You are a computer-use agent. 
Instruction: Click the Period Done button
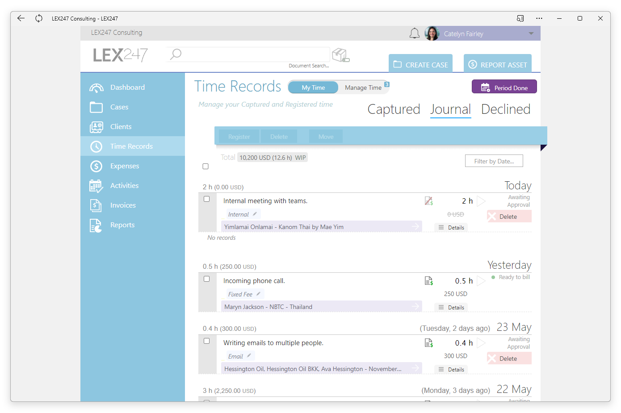504,87
